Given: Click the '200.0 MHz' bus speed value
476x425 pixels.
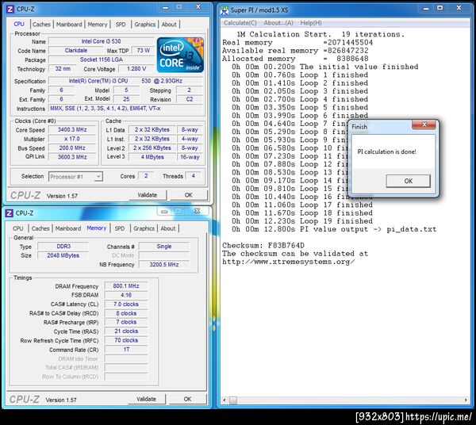Looking at the screenshot, I should coord(72,147).
